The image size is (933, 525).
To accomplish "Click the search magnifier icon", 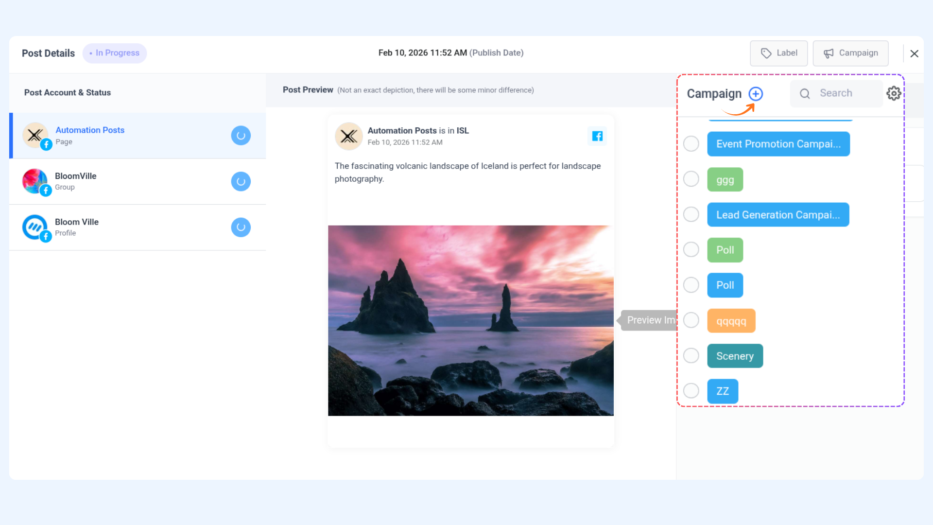I will 805,94.
